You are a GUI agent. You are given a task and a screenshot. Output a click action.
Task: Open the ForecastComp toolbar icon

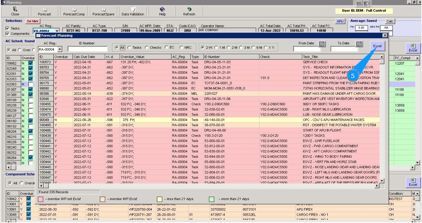pyautogui.click(x=74, y=12)
